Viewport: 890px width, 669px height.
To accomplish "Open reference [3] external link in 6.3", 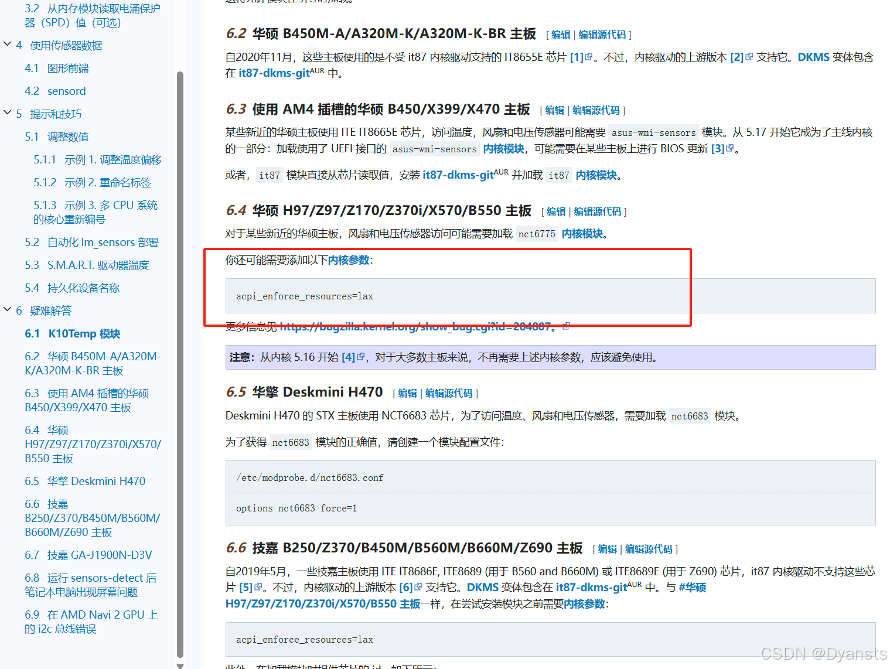I will (722, 149).
